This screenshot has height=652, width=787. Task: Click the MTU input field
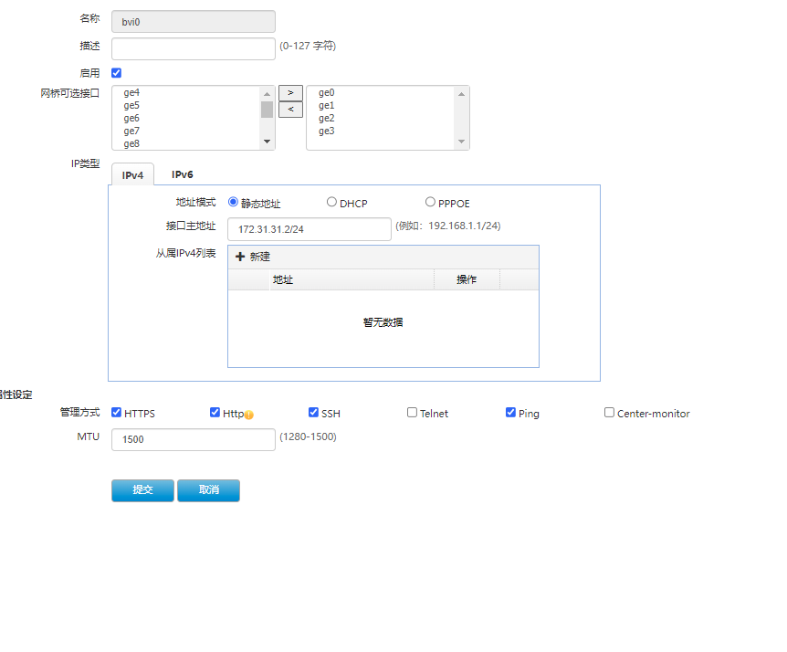[x=194, y=439]
